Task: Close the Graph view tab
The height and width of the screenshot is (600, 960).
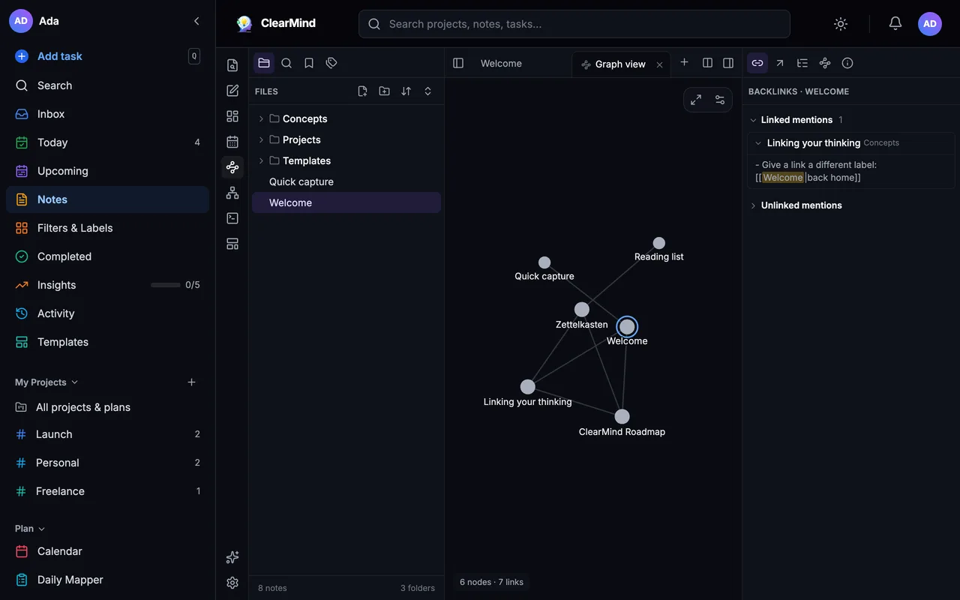Action: tap(660, 64)
